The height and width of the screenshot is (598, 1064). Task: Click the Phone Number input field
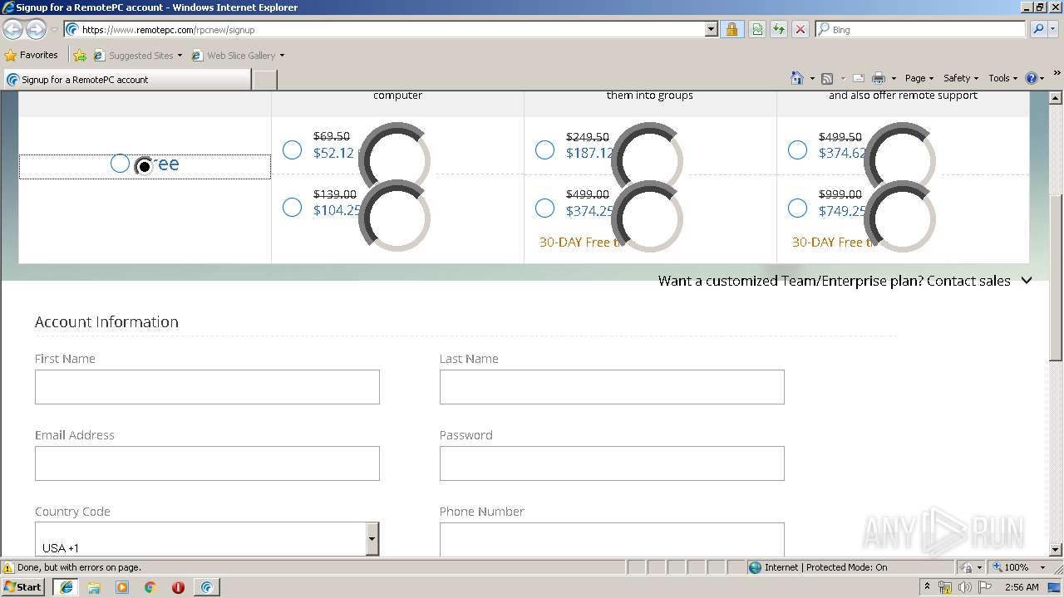tap(612, 539)
